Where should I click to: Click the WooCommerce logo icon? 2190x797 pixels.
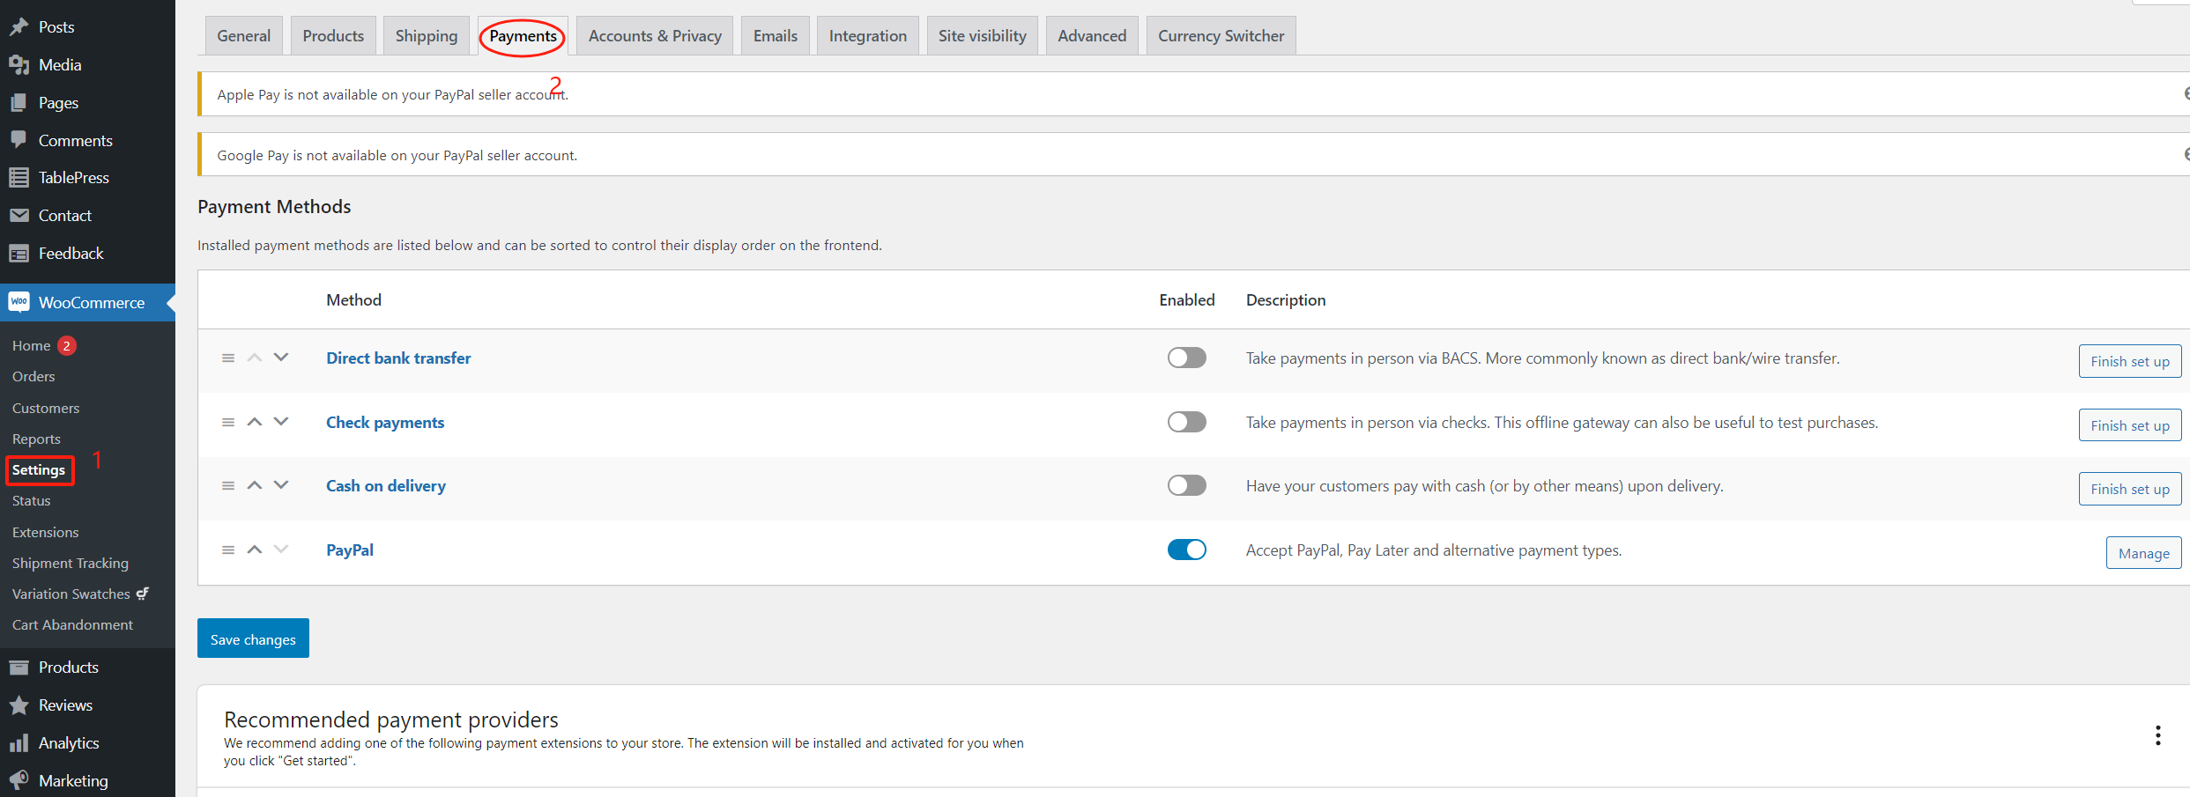[x=19, y=302]
